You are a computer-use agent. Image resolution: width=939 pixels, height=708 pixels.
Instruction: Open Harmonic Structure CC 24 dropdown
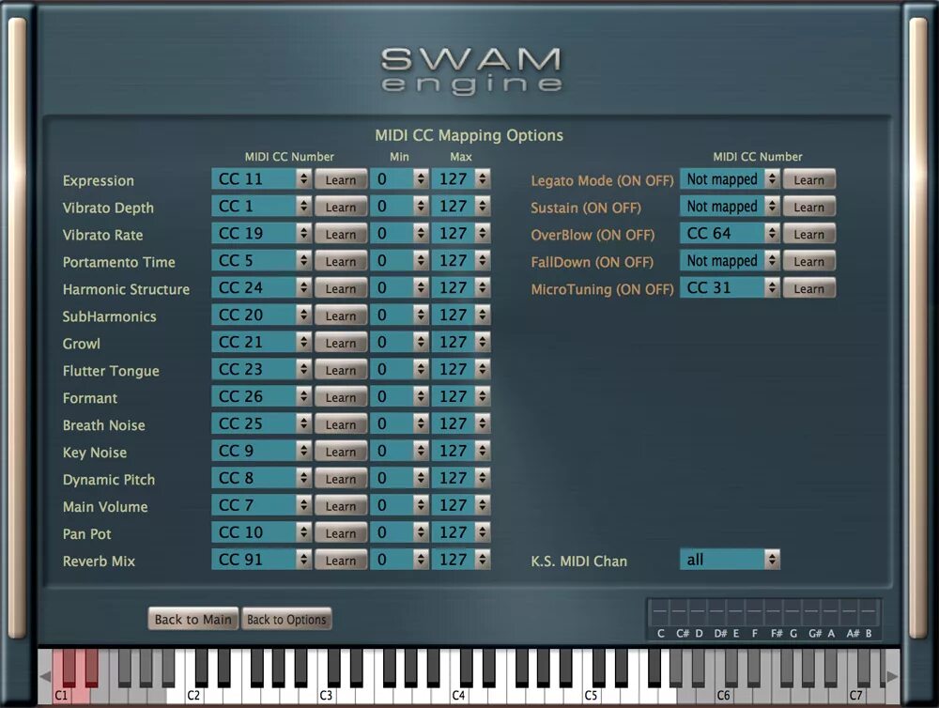coord(261,288)
